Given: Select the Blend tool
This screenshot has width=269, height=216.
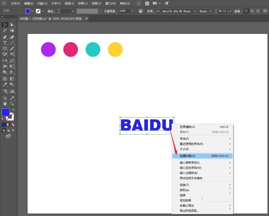Looking at the screenshot, I should [12, 84].
